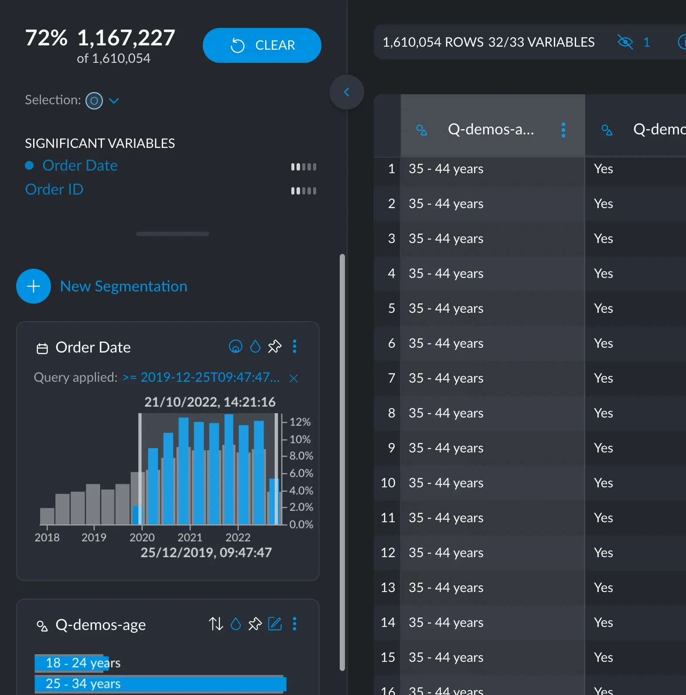The width and height of the screenshot is (686, 695).
Task: Click the Q-demos-age card type icon
Action: [x=42, y=626]
